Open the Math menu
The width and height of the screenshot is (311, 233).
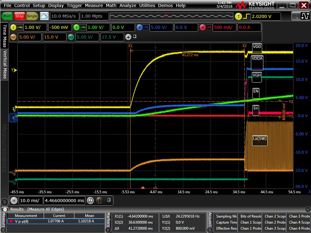[111, 5]
